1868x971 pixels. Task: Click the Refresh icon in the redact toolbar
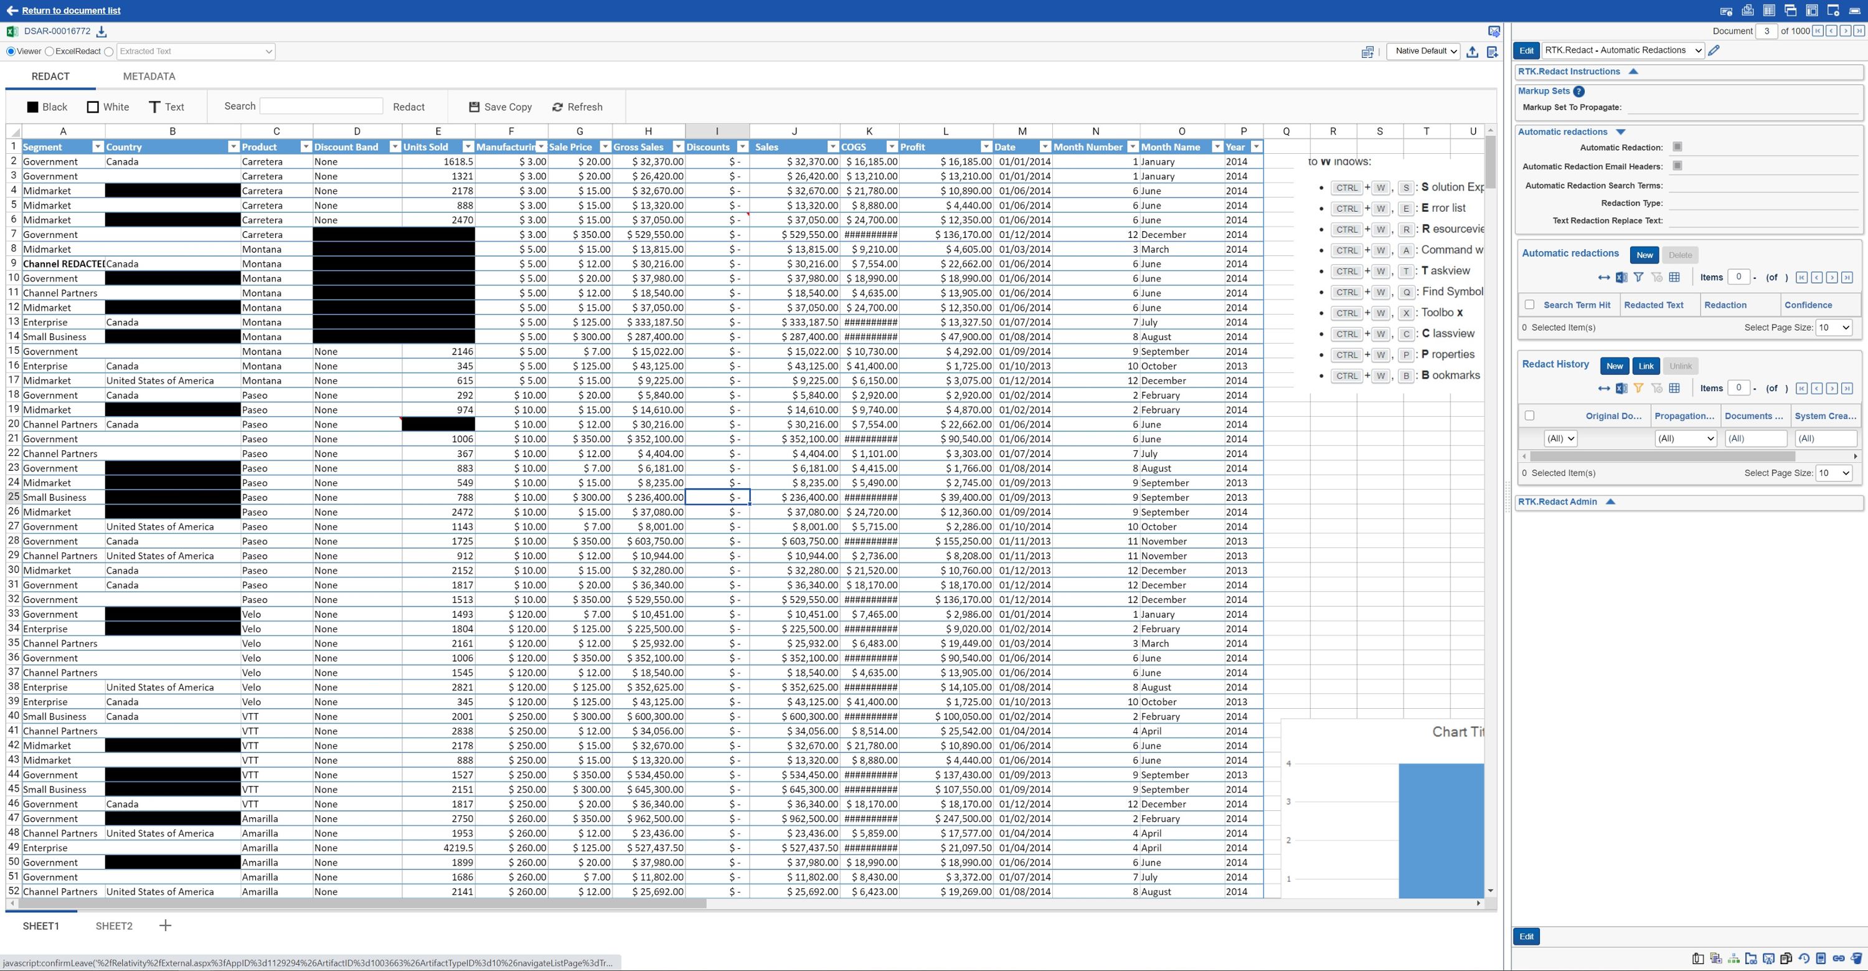pyautogui.click(x=557, y=107)
